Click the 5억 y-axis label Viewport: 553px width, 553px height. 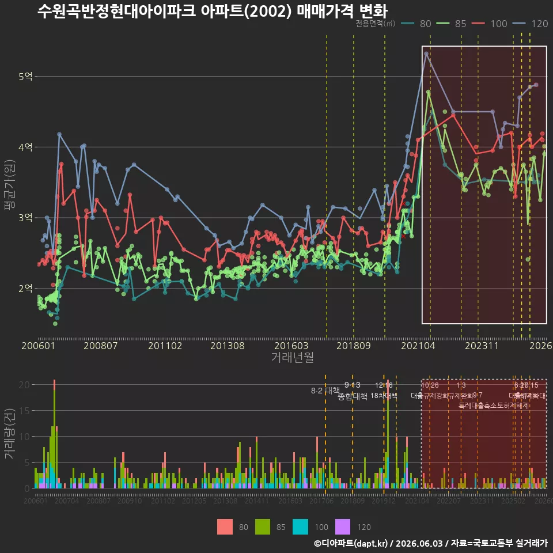tap(25, 76)
